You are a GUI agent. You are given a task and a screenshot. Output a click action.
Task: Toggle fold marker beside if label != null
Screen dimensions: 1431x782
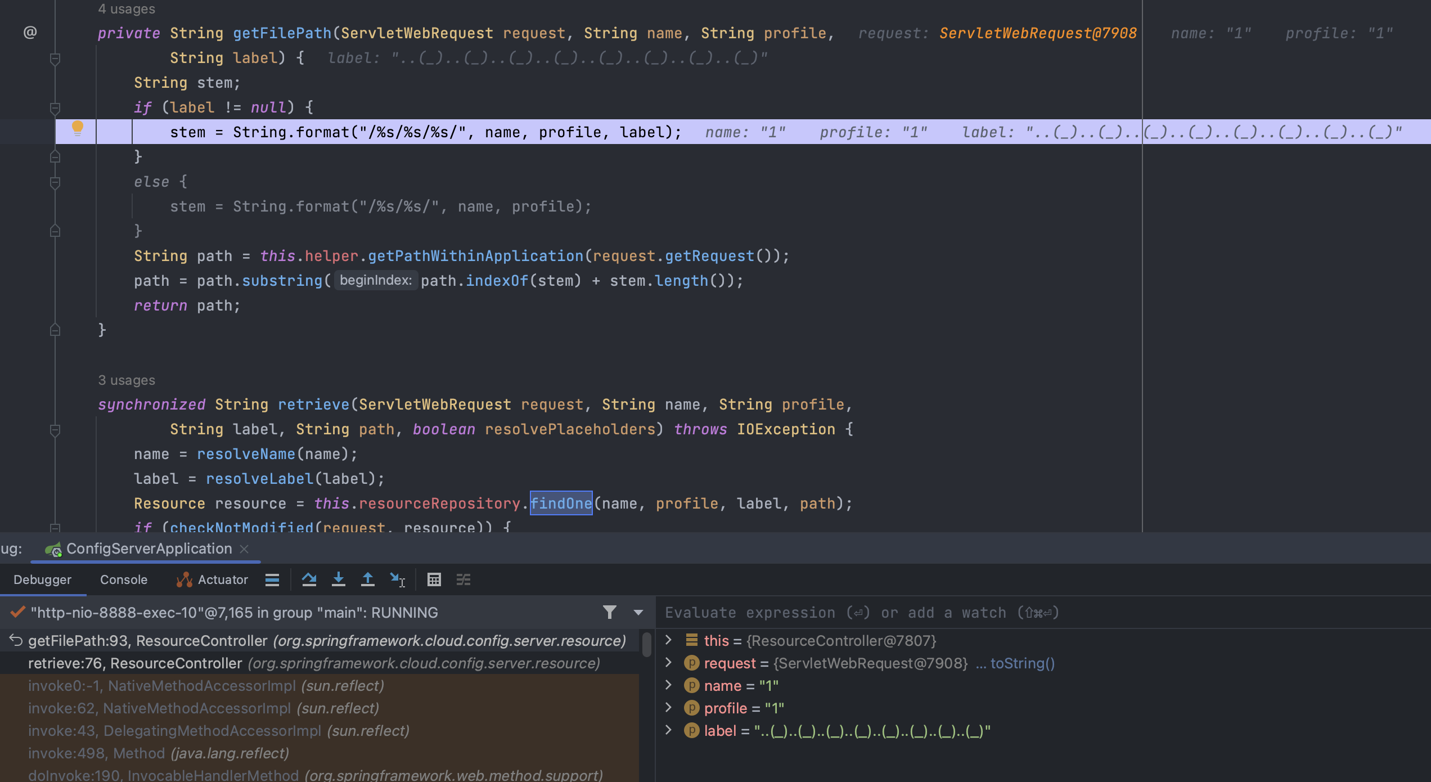[55, 107]
